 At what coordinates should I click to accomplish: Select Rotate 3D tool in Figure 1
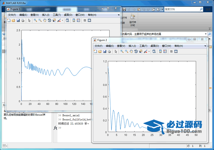click(49, 20)
